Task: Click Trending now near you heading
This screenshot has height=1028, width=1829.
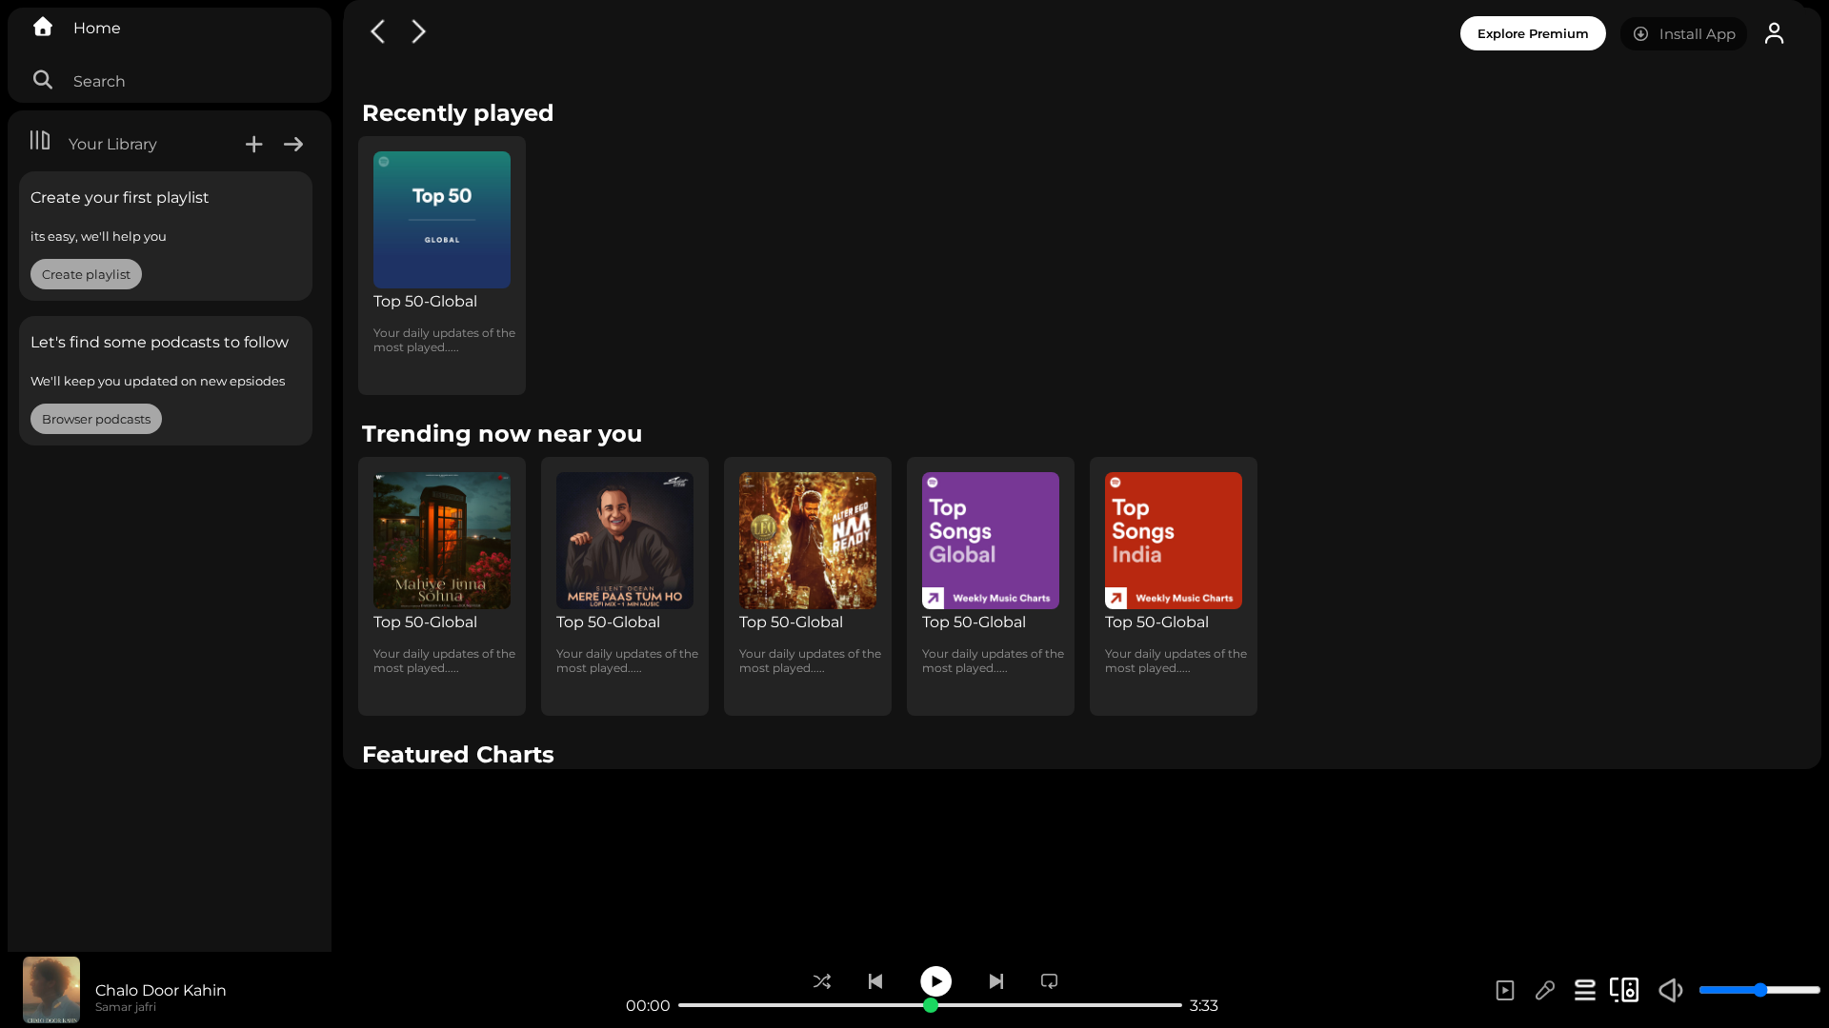Action: (x=502, y=434)
